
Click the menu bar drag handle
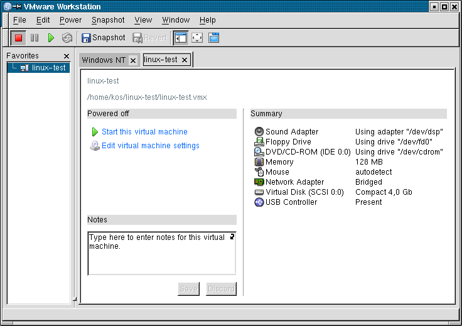click(x=5, y=20)
